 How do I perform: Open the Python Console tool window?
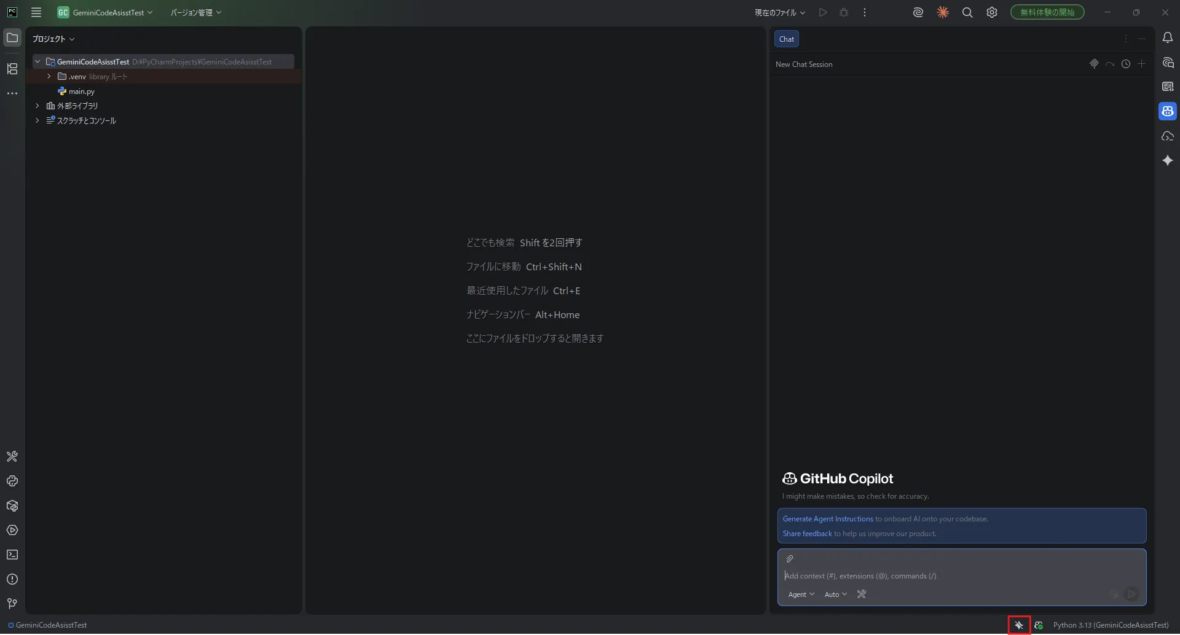pyautogui.click(x=12, y=481)
